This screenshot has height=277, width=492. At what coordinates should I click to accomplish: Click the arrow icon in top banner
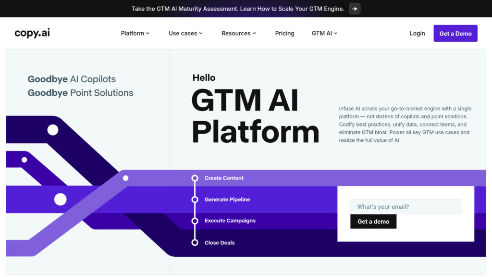(x=355, y=9)
